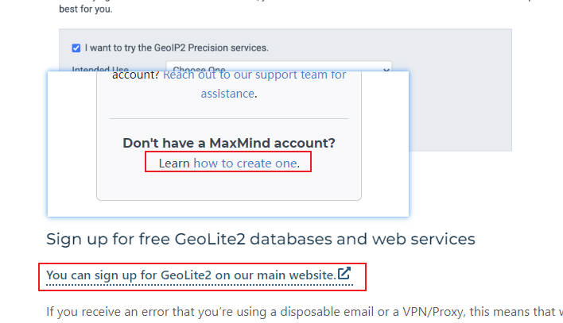Click the horizontal divider in the account card
This screenshot has width=563, height=323.
tap(229, 119)
